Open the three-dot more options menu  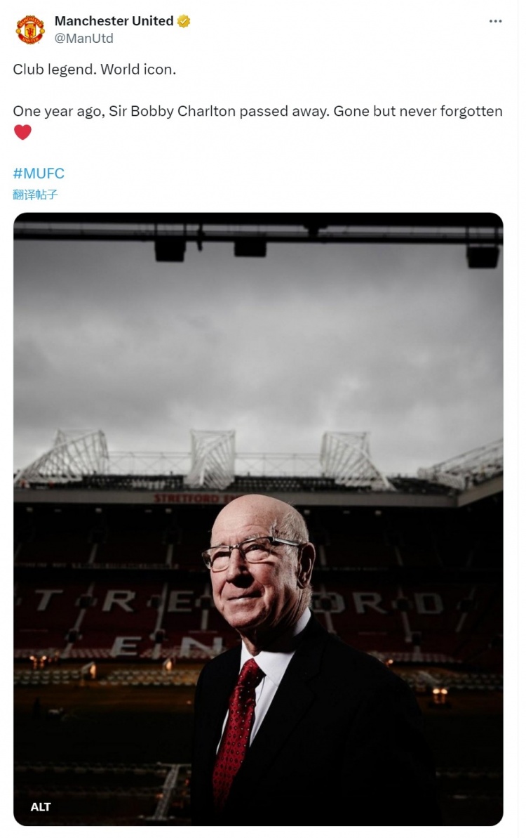[495, 21]
